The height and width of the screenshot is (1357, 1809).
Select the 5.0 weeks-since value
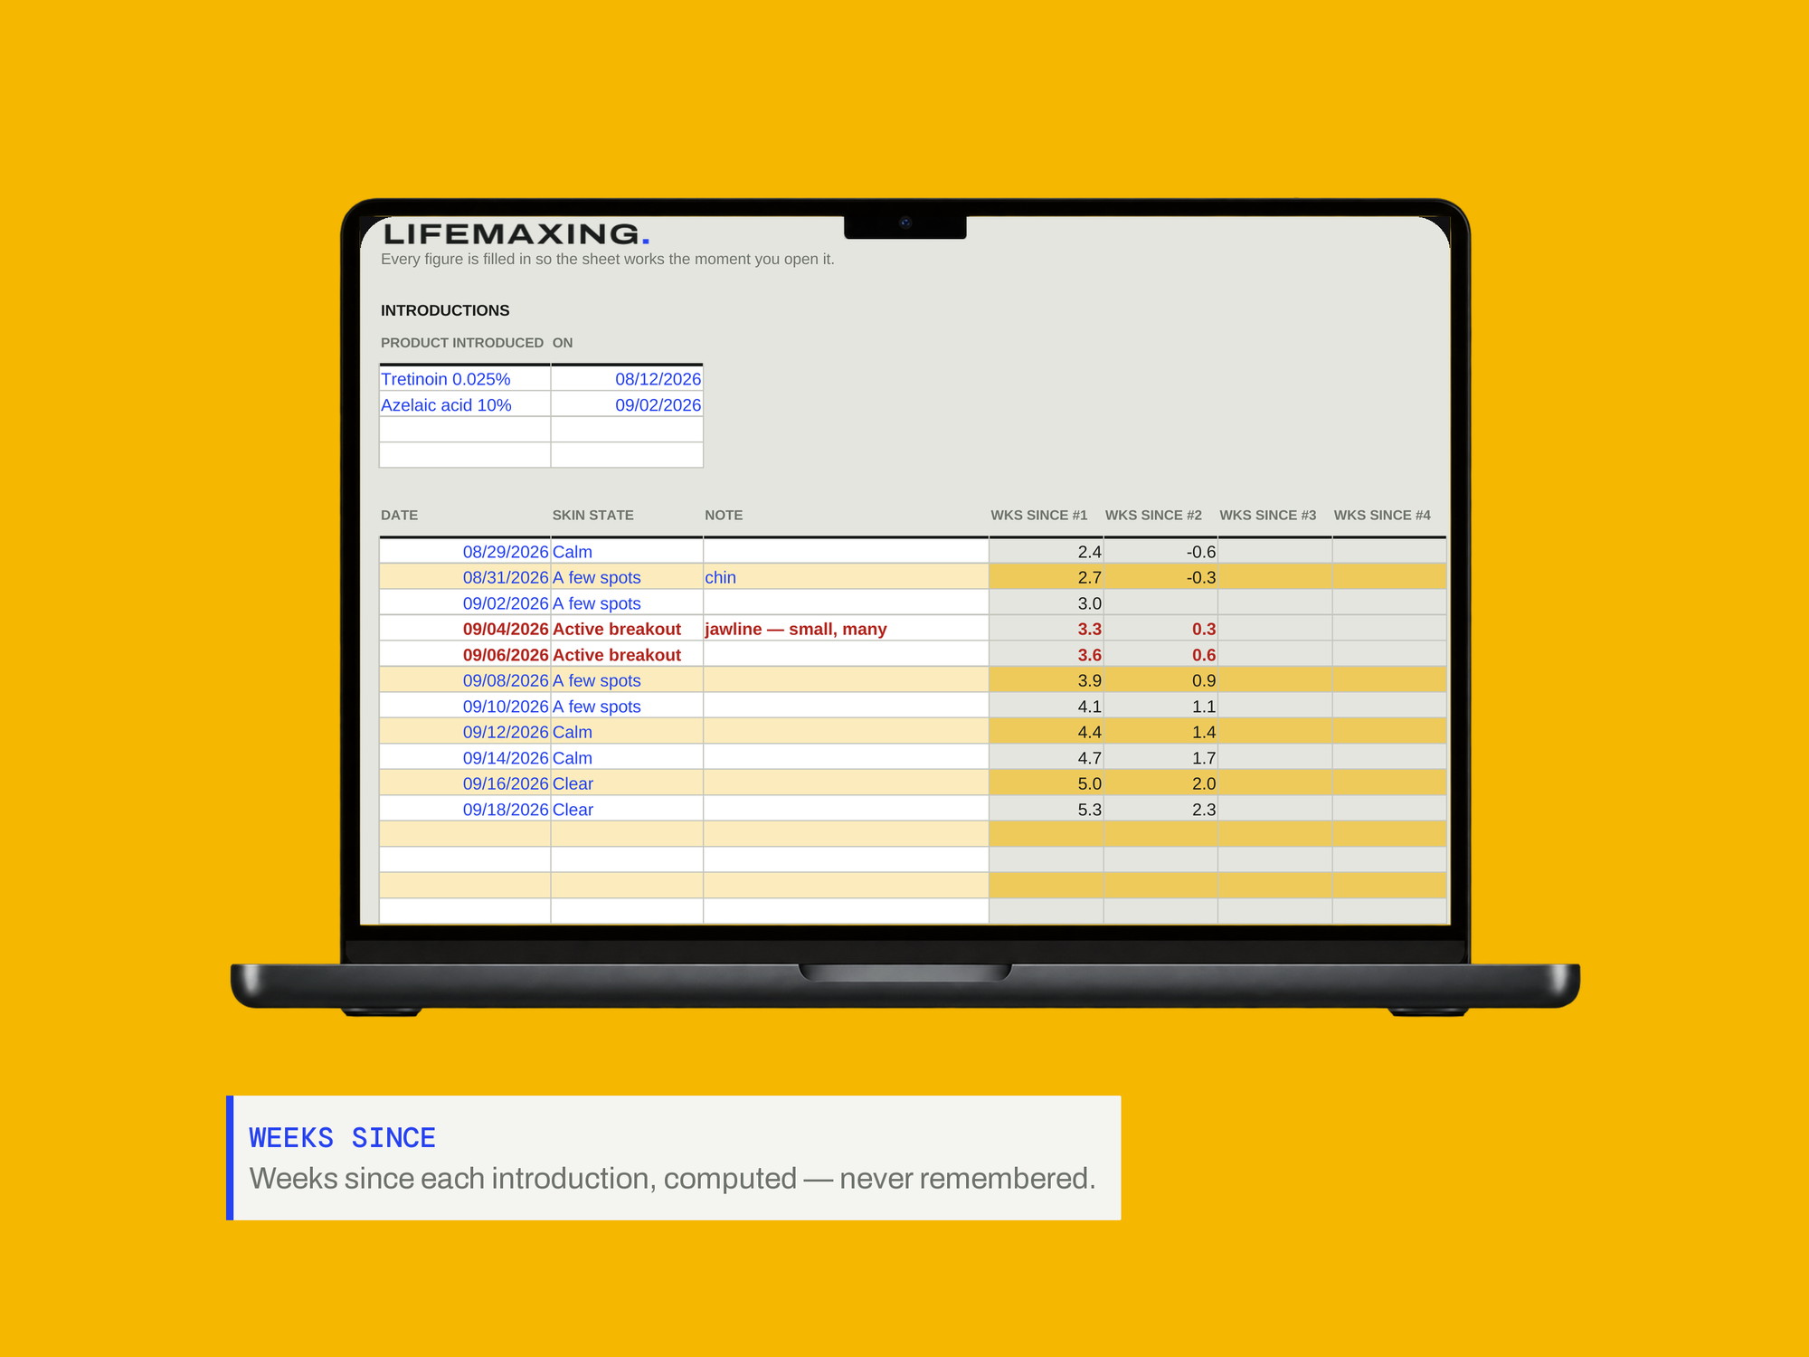(1047, 783)
